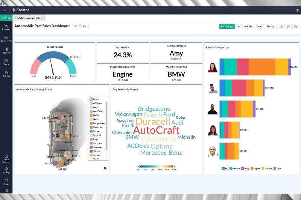Click Amy's photo in Sales by Salesperson
This screenshot has width=301, height=200.
click(213, 67)
